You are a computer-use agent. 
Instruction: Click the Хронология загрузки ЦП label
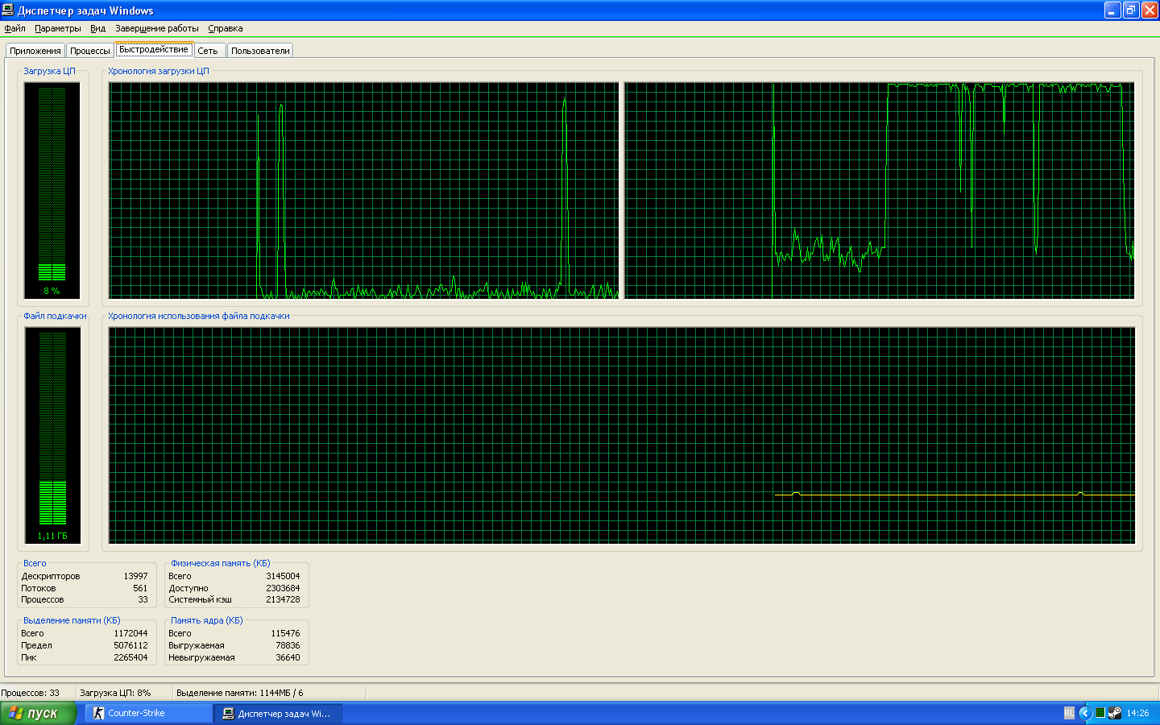point(159,71)
